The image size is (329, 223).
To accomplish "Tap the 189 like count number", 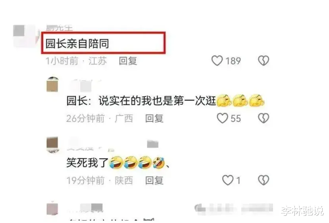I will point(233,61).
